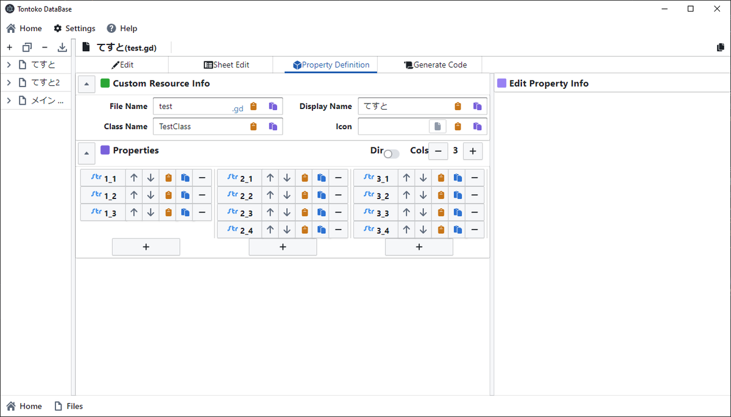Add a property to the third column
Viewport: 731px width, 417px height.
pyautogui.click(x=419, y=247)
